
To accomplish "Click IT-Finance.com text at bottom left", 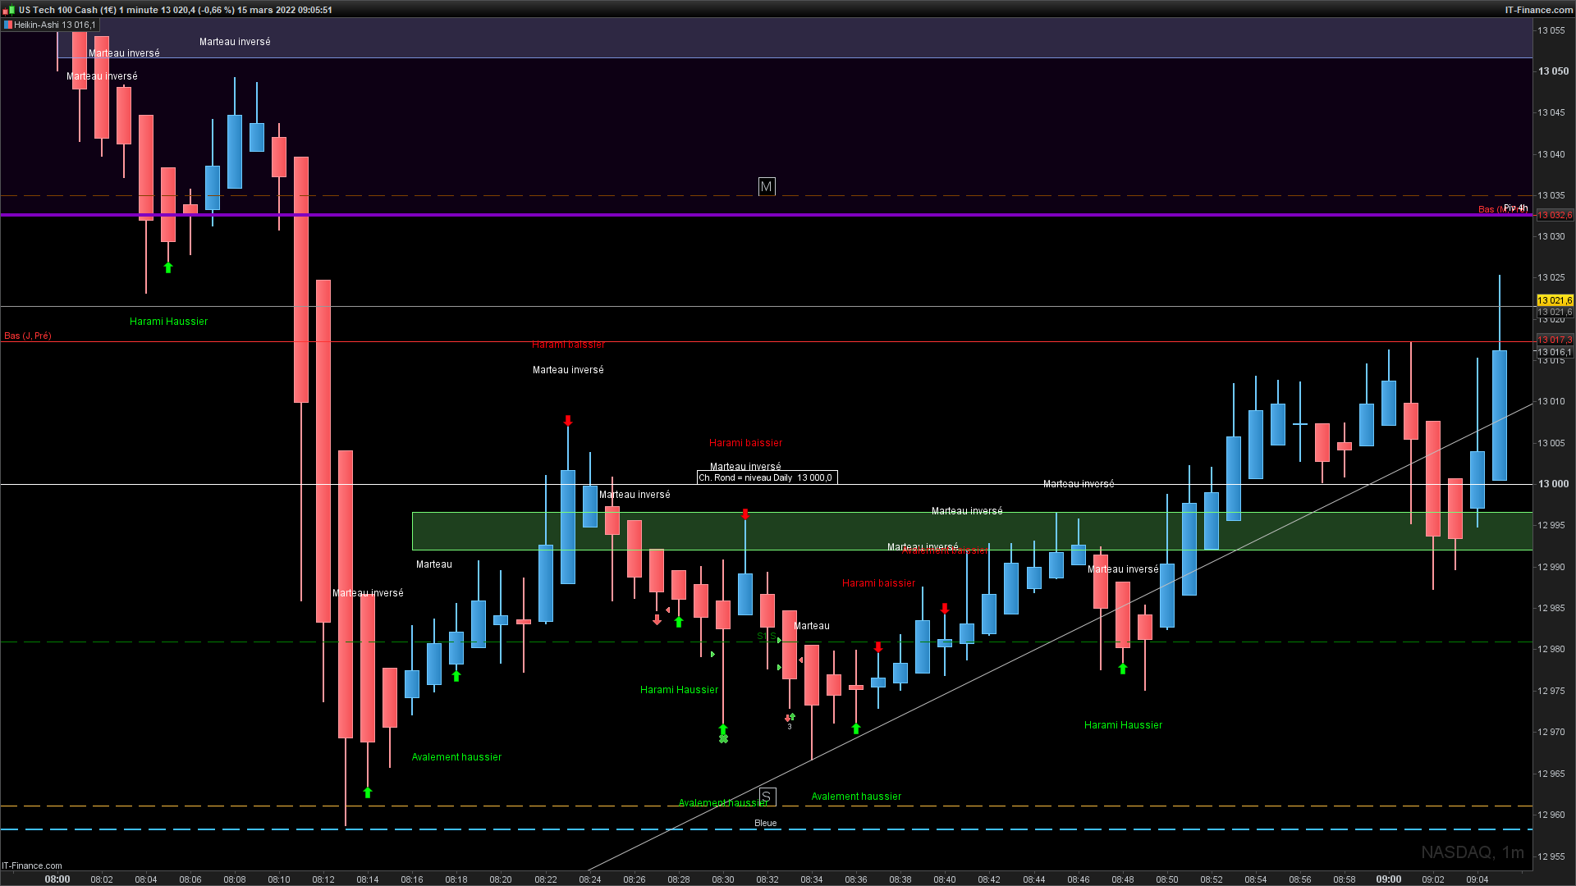I will 32,865.
